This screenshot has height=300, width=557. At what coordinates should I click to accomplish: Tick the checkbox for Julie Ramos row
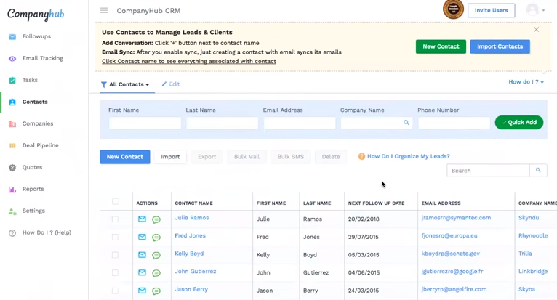click(x=115, y=219)
